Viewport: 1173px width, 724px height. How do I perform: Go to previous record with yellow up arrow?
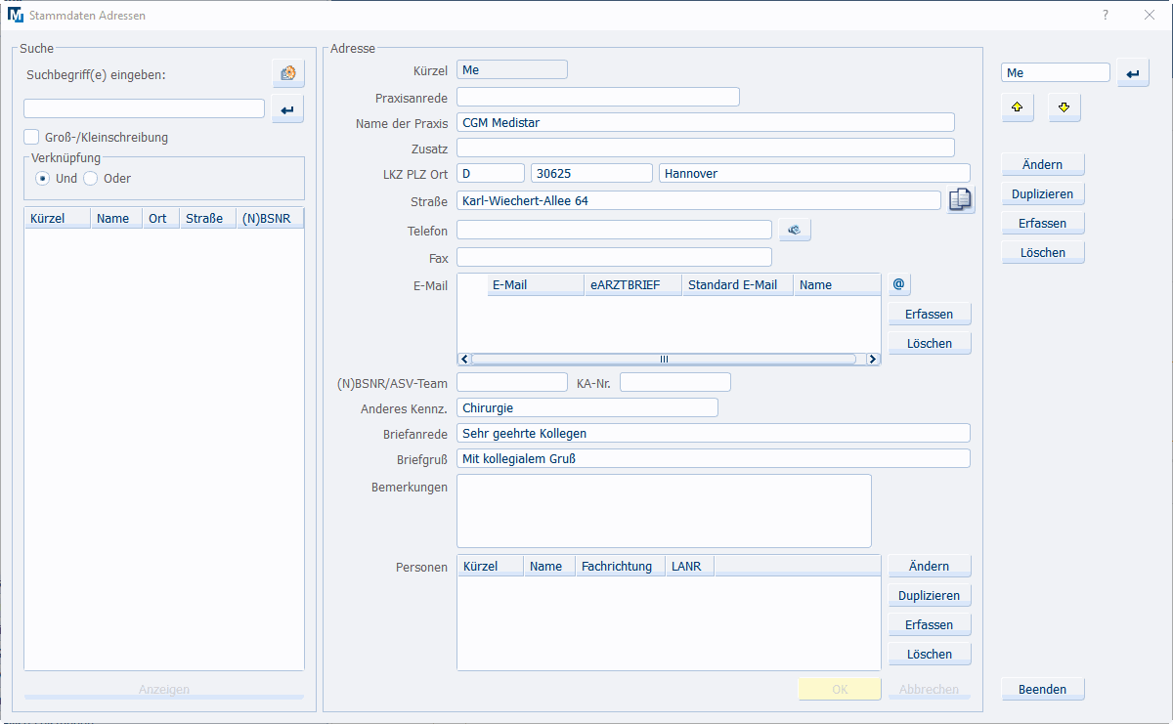(x=1017, y=107)
